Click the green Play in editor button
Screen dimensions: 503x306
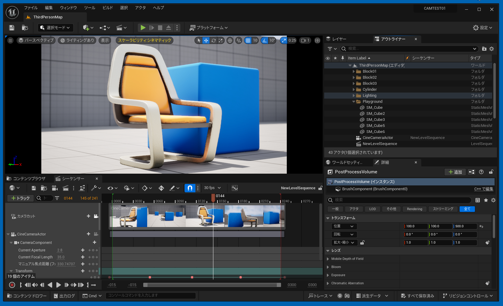click(x=143, y=28)
